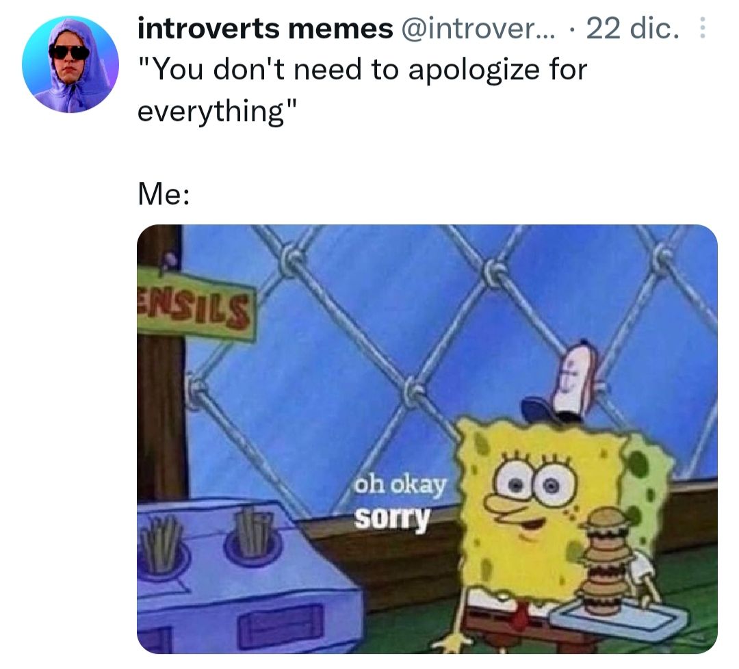Click the "oh okay" caption in the meme
This screenshot has height=669, width=739.
[400, 484]
